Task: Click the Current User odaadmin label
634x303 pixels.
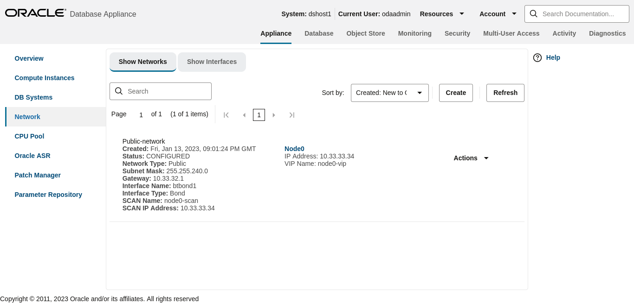Action: 375,14
